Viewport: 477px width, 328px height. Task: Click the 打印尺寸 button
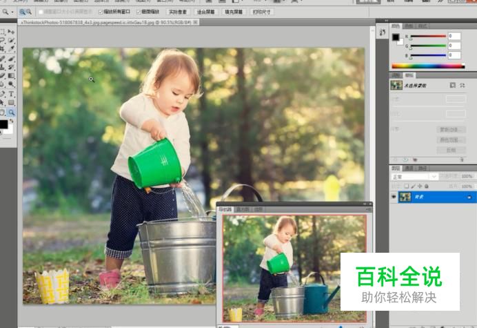pos(262,12)
